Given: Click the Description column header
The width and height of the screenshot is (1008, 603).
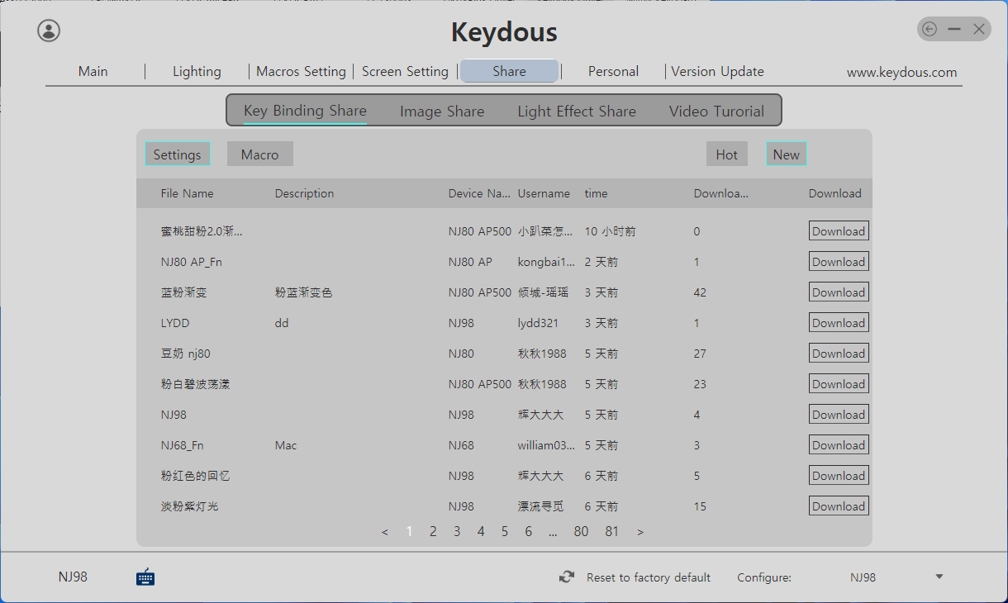Looking at the screenshot, I should [304, 193].
